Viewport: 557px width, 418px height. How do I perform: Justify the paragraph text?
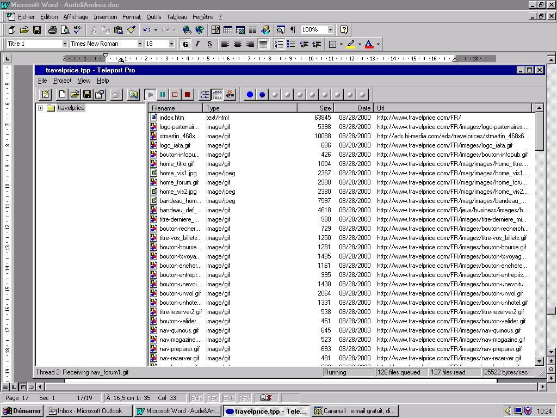pyautogui.click(x=263, y=44)
